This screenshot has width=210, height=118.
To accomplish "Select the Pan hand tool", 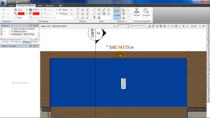I will 153,26.
